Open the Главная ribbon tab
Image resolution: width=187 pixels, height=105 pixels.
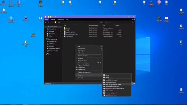(x=53, y=20)
